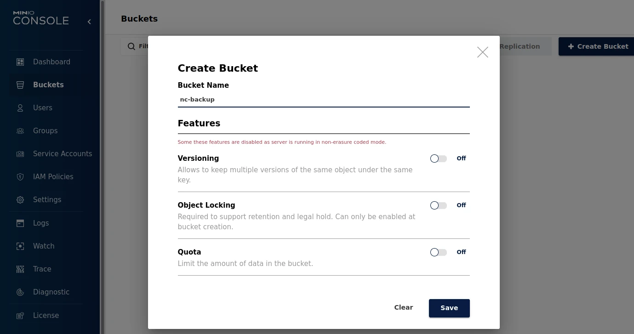This screenshot has height=334, width=634.
Task: Toggle the Quota switch on
Action: (439, 252)
